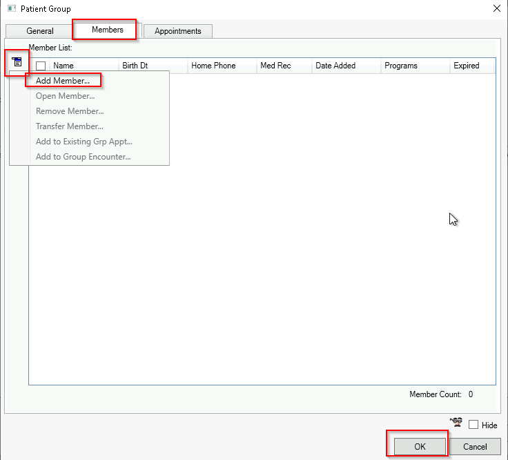The width and height of the screenshot is (508, 460).
Task: Sort by Date Added column header
Action: pos(346,66)
